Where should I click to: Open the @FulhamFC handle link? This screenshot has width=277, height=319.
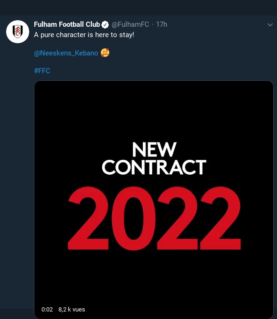click(130, 24)
